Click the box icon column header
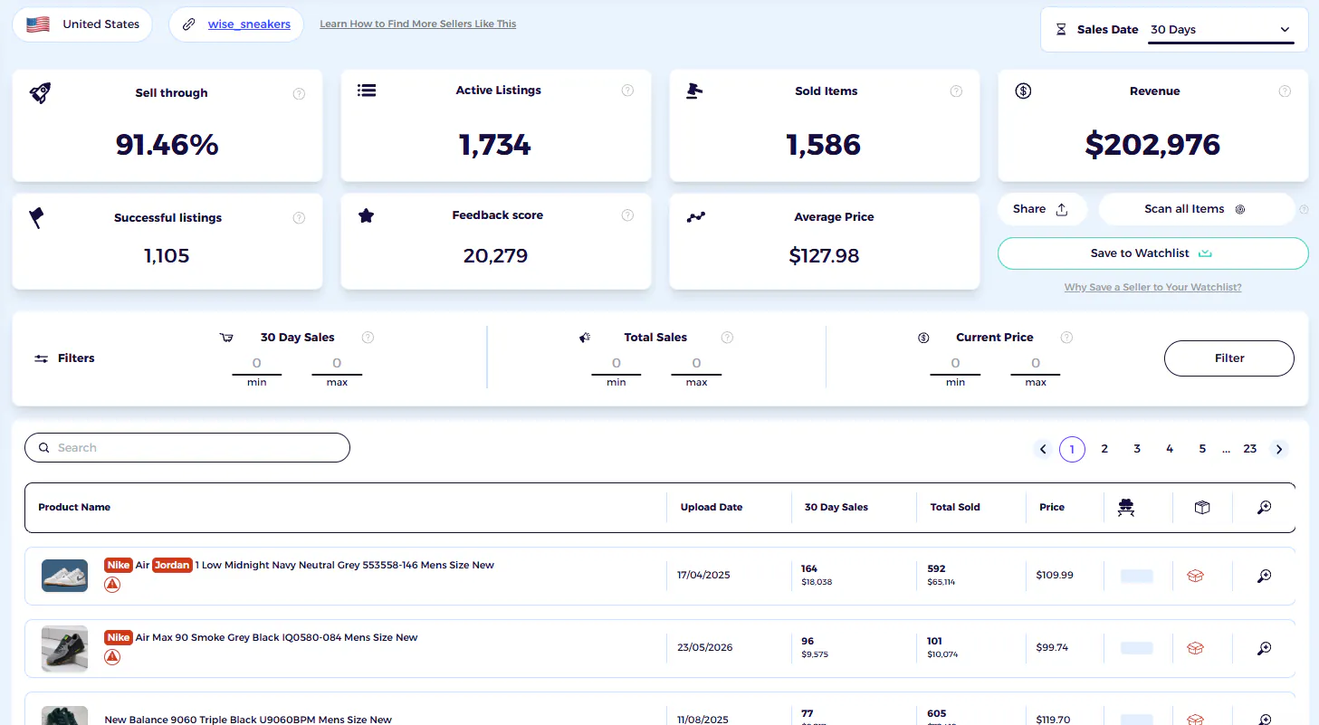Viewport: 1319px width, 725px height. [1202, 508]
